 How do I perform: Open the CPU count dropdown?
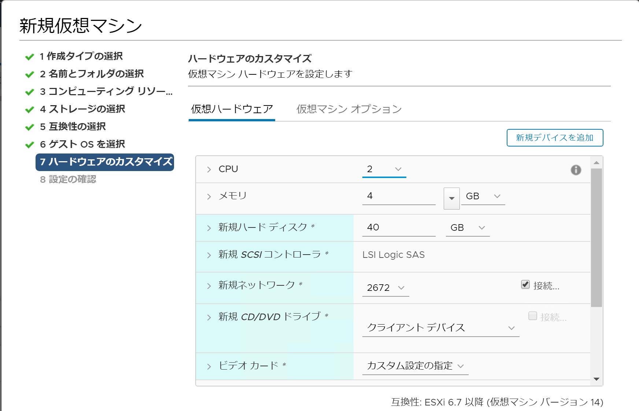(x=384, y=169)
